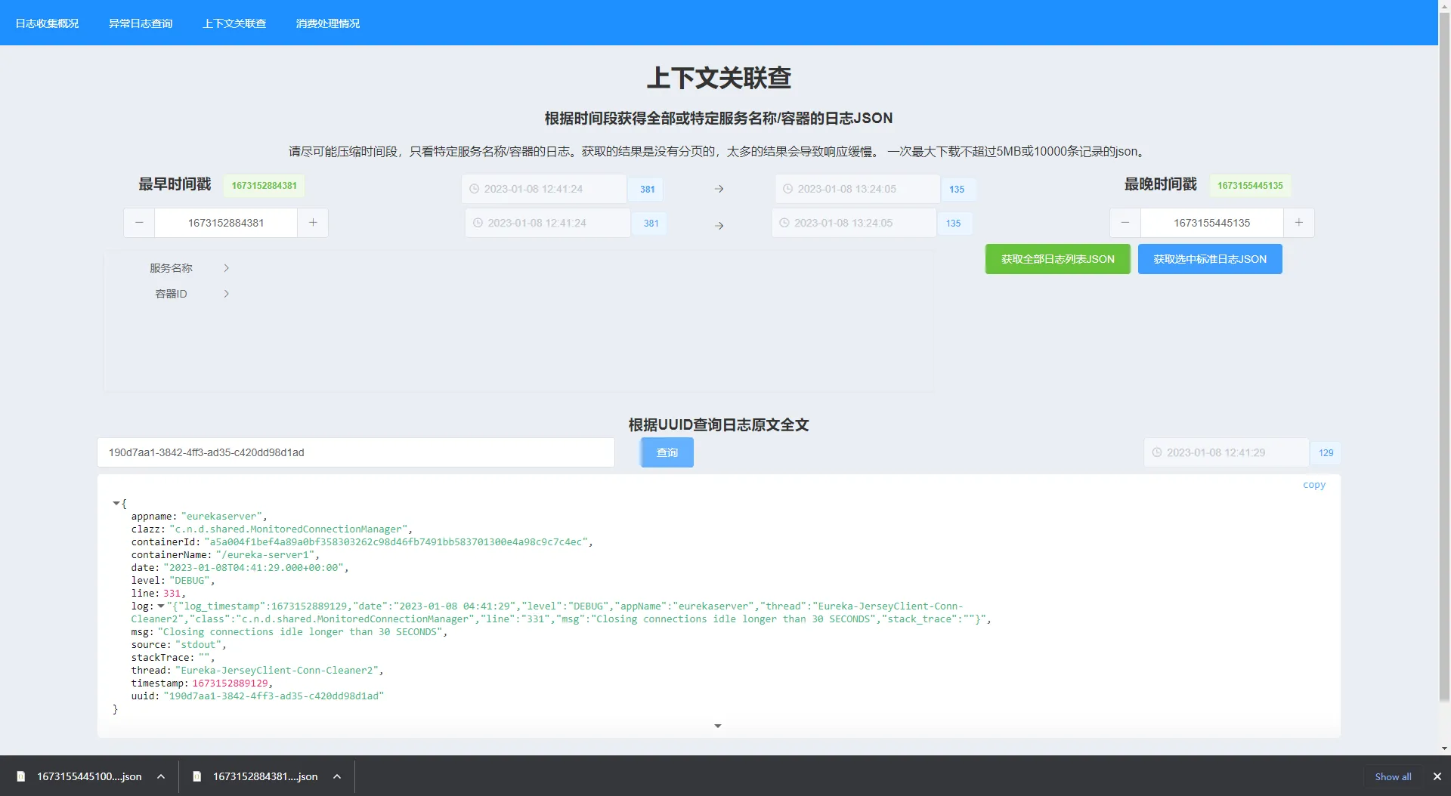Viewport: 1451px width, 796px height.
Task: Close the downloads bar
Action: point(1437,776)
